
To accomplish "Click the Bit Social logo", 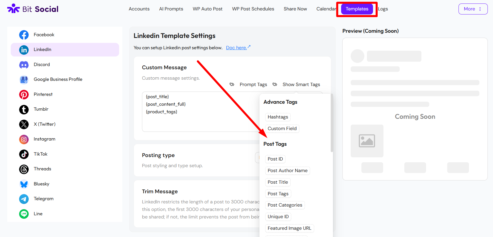I will [33, 9].
